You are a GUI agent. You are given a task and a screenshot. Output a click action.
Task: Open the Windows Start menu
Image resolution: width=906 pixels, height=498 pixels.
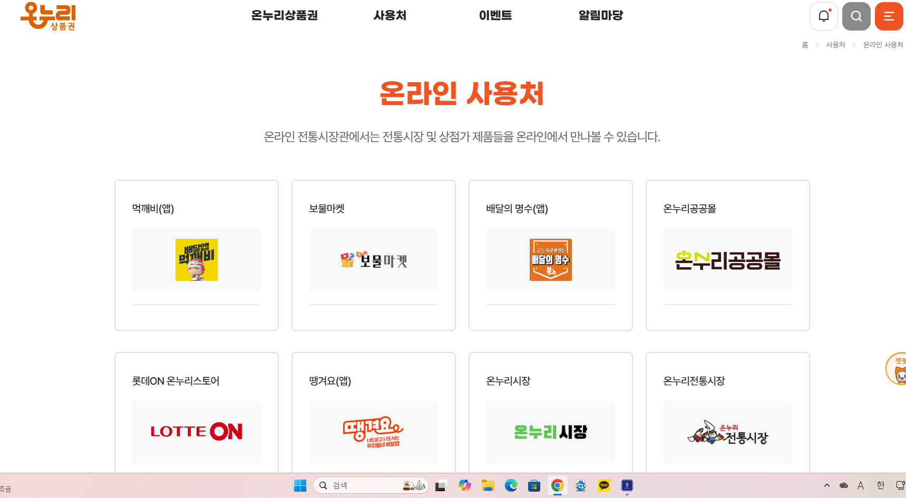pos(300,485)
